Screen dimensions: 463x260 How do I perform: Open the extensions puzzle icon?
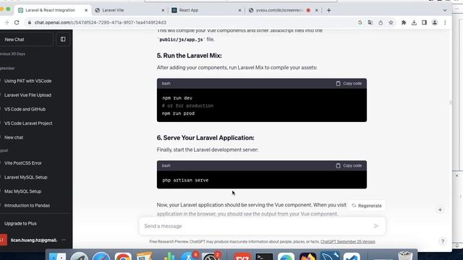[x=404, y=22]
